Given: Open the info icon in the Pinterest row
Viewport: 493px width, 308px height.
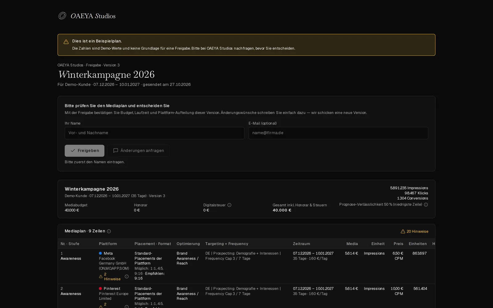Looking at the screenshot, I should tap(127, 307).
